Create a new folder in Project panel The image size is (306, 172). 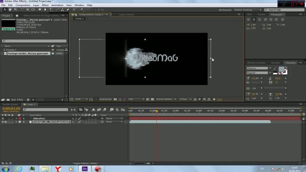click(8, 100)
